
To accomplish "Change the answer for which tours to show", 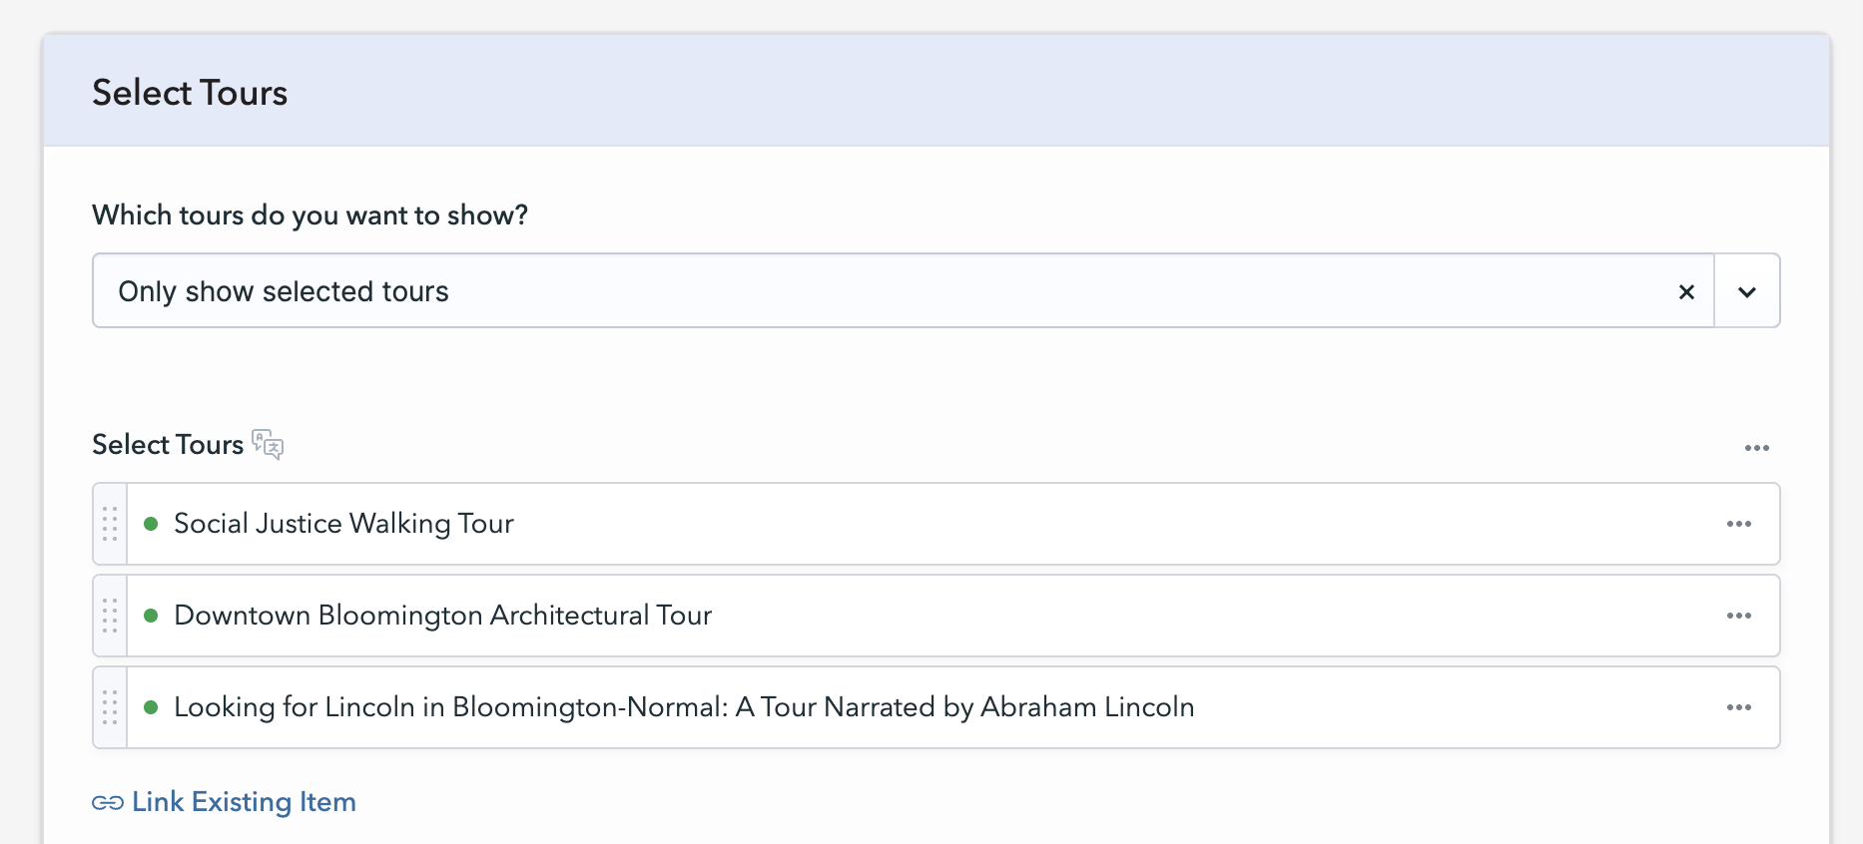I will pyautogui.click(x=899, y=291).
